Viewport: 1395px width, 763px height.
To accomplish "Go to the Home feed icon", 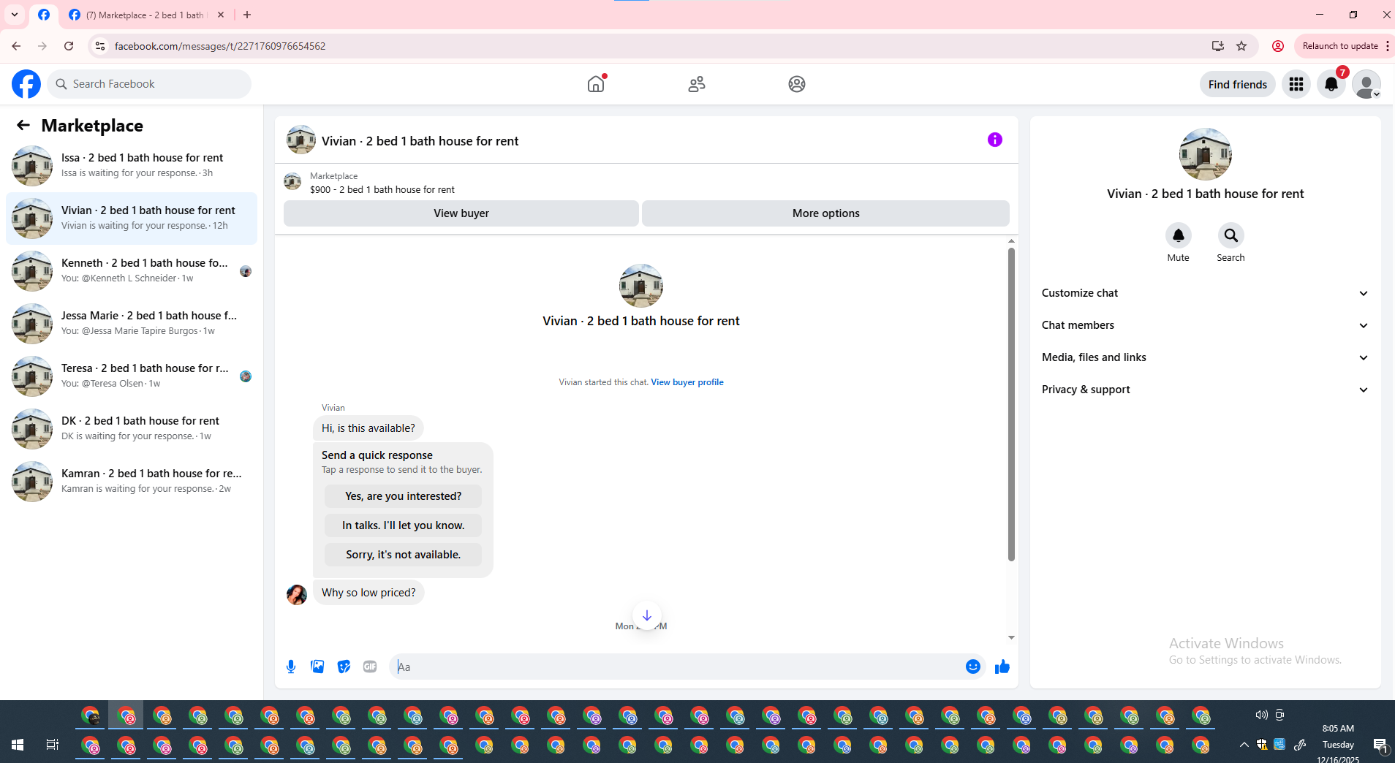I will tap(596, 84).
